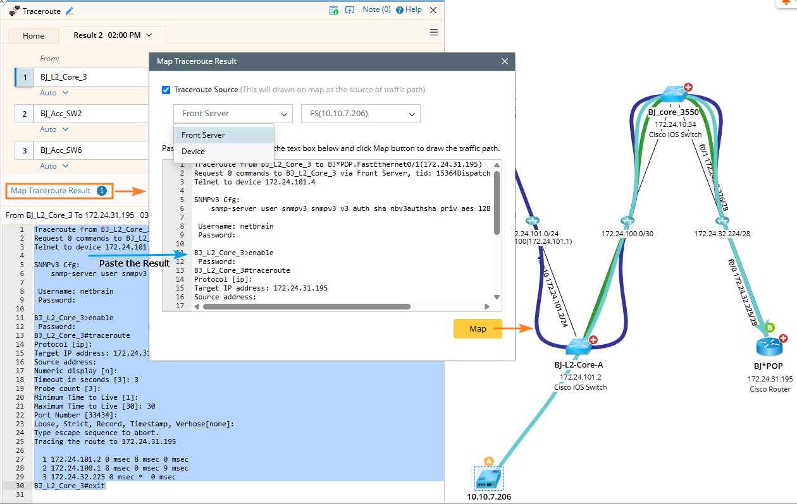Image resolution: width=797 pixels, height=504 pixels.
Task: Open the Result 2 tab
Action: [112, 35]
